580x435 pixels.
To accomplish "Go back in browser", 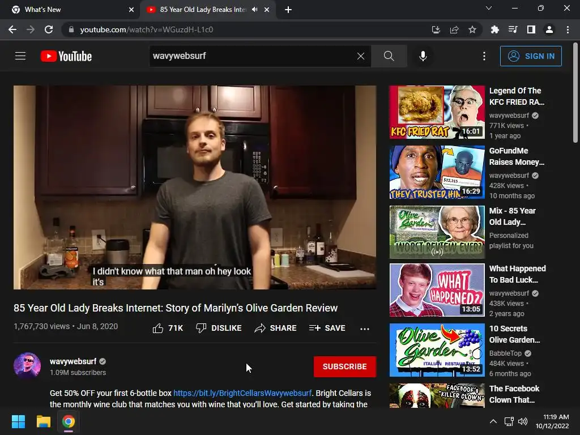I will click(x=12, y=29).
